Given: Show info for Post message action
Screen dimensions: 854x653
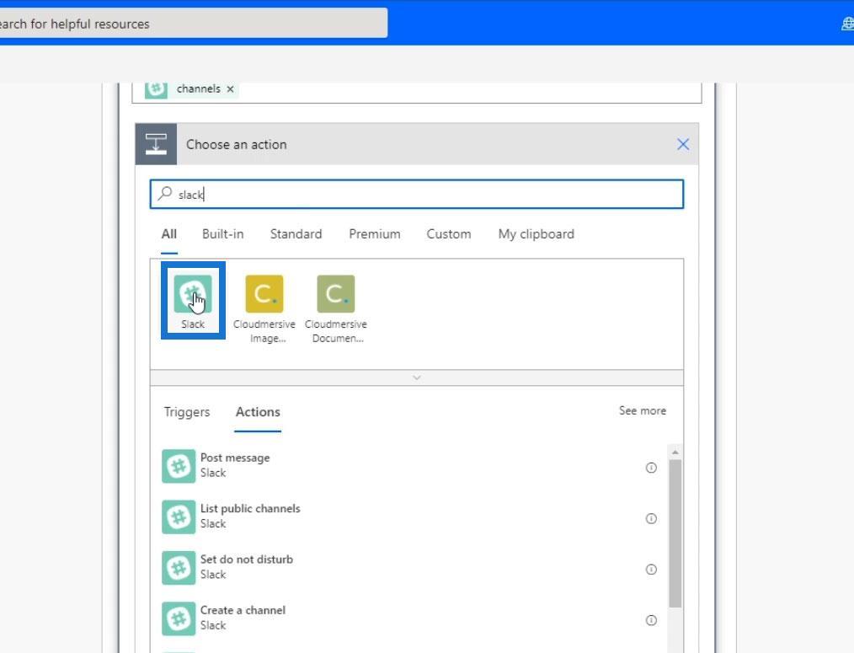Looking at the screenshot, I should point(651,468).
